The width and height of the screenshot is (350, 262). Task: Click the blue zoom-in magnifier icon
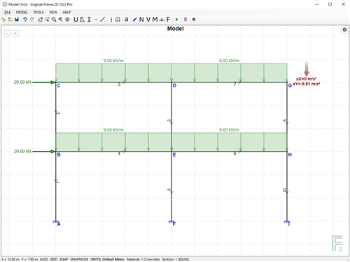point(60,20)
